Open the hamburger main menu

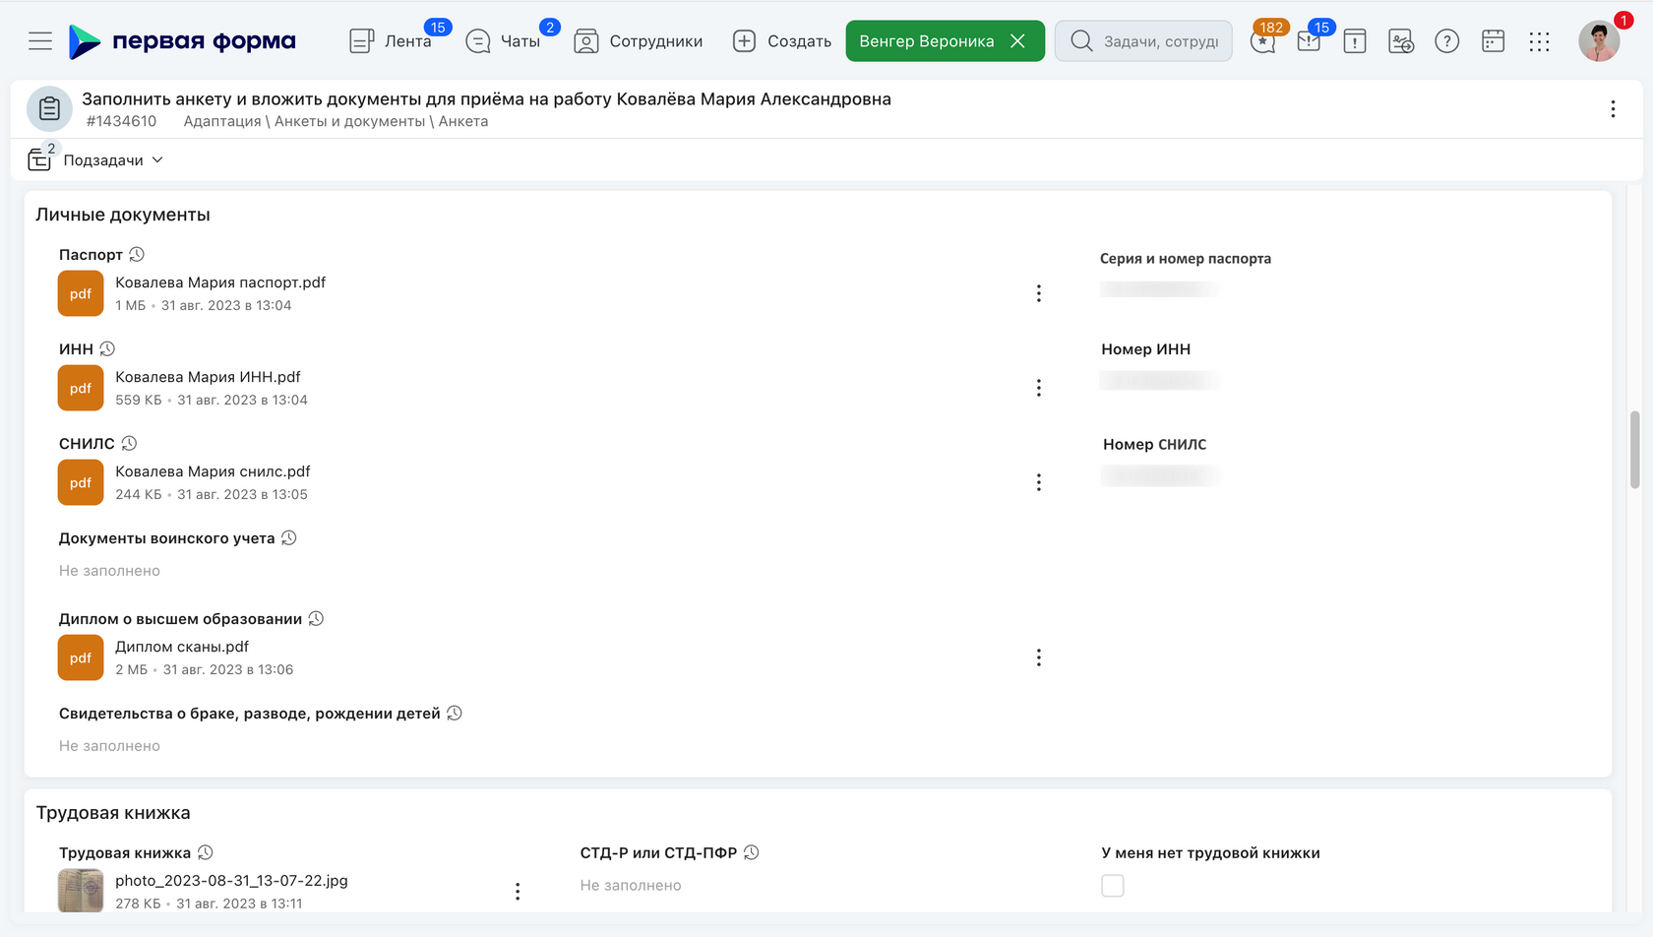pos(40,41)
